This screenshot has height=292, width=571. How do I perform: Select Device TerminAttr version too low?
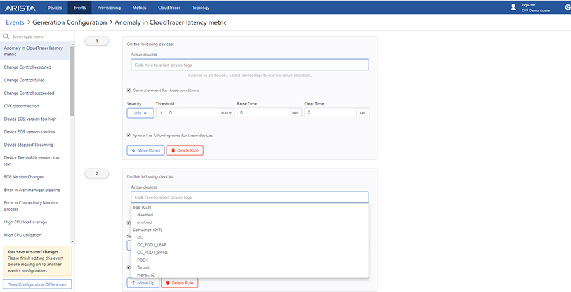(35, 161)
